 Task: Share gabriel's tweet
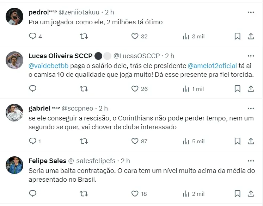pos(251,141)
